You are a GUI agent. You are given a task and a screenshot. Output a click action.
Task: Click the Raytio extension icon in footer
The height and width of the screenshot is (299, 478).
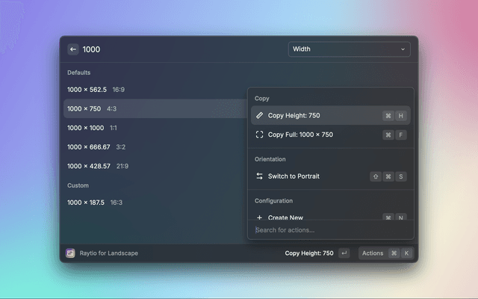70,253
